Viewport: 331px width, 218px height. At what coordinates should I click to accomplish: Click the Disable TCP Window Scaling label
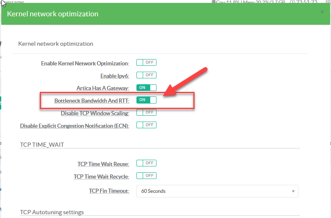coord(95,113)
